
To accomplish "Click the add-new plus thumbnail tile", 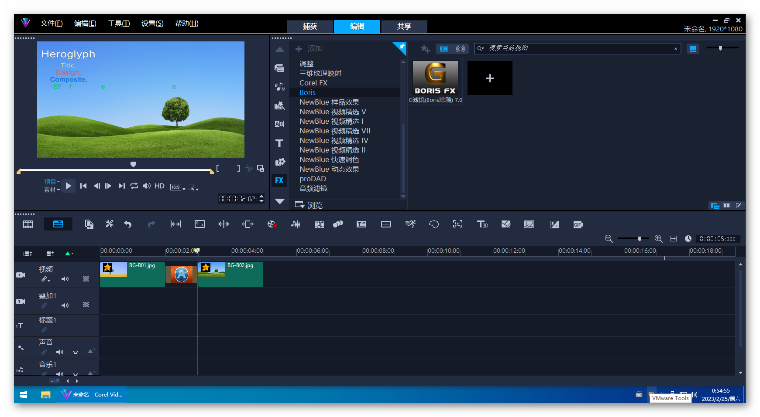I will [490, 78].
